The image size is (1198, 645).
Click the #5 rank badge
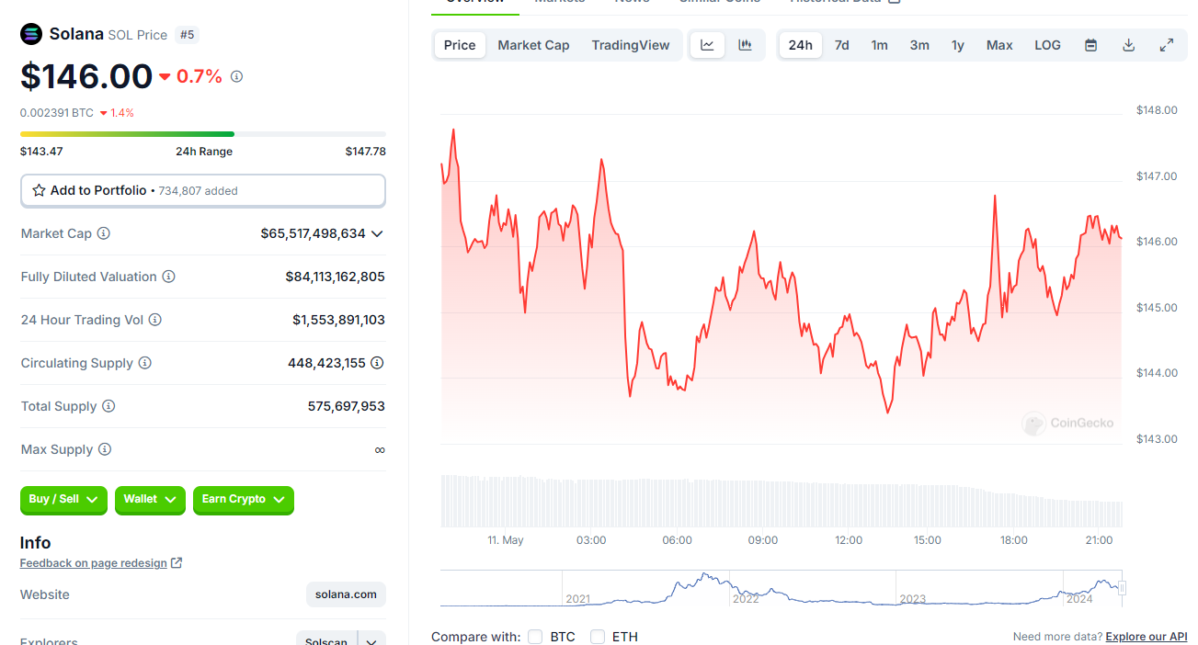[x=187, y=35]
